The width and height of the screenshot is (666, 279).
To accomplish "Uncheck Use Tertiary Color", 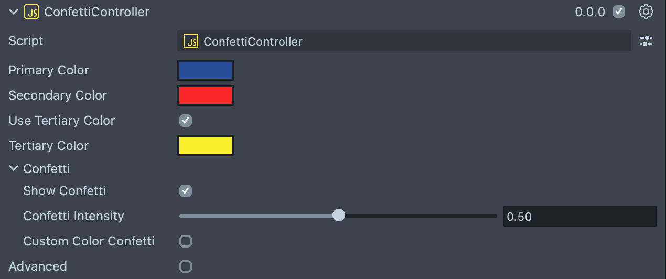I will click(186, 121).
